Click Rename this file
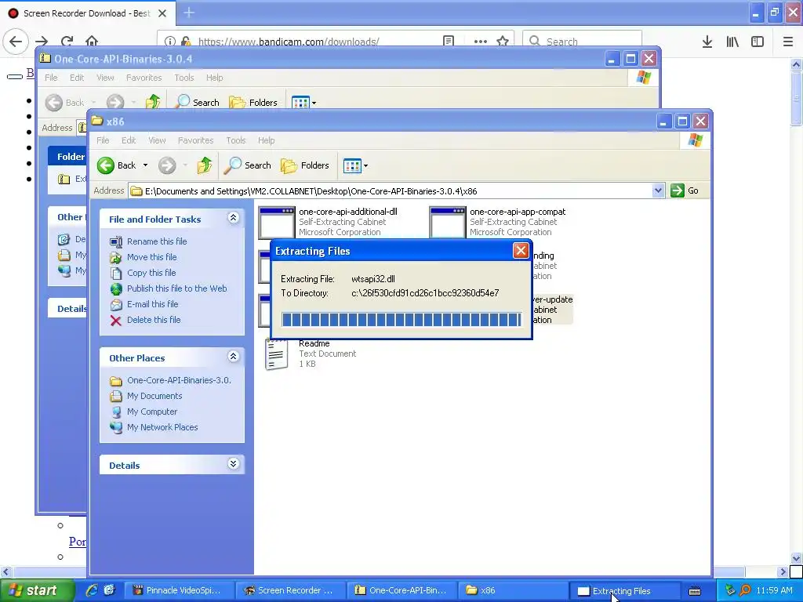The image size is (803, 602). (157, 241)
